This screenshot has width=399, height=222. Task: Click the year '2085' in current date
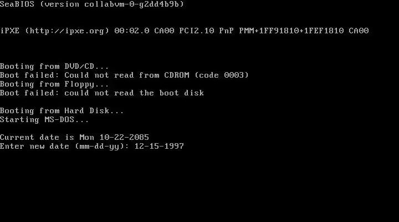[x=139, y=138]
